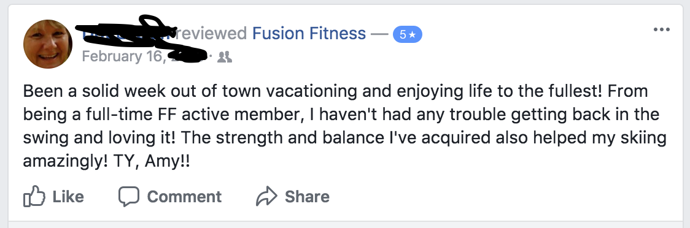Click the blue 5-star rating badge
The image size is (690, 228).
click(x=408, y=34)
